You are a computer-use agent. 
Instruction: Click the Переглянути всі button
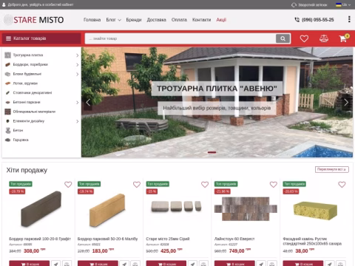tap(332, 169)
